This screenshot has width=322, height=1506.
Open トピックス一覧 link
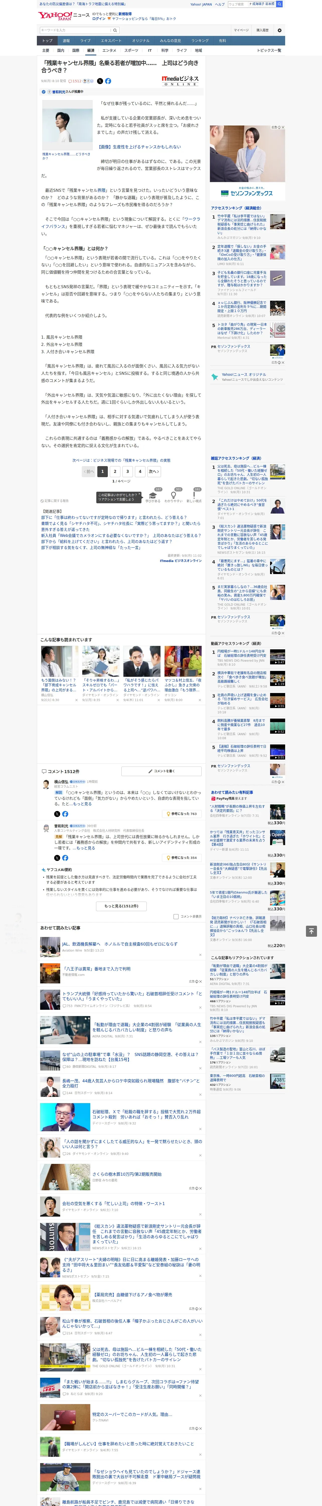(269, 51)
